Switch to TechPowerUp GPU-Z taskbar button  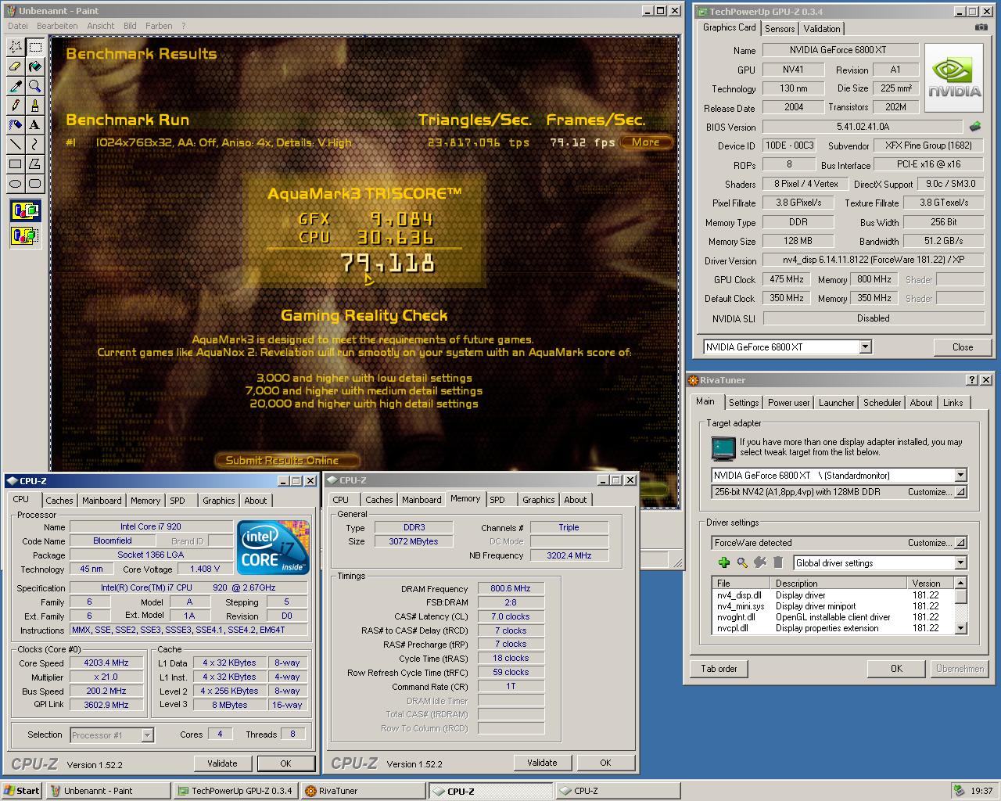tap(235, 791)
